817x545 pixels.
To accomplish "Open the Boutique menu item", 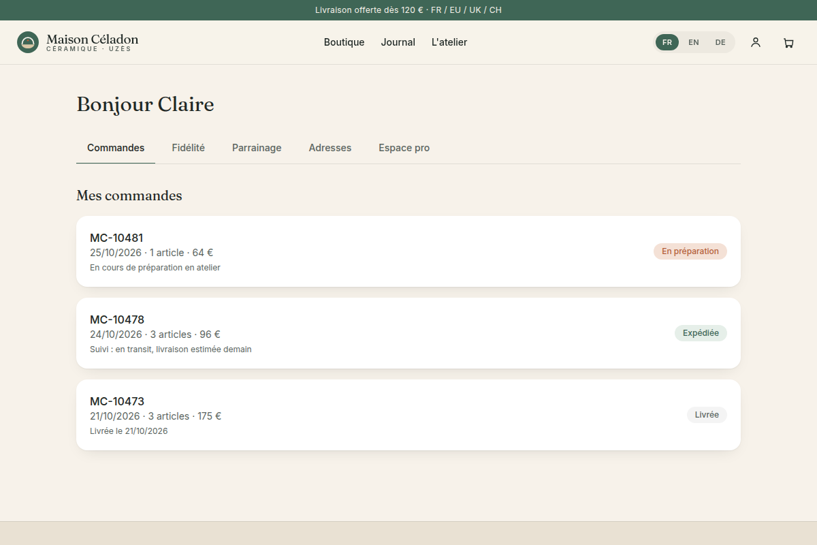I will click(x=345, y=42).
